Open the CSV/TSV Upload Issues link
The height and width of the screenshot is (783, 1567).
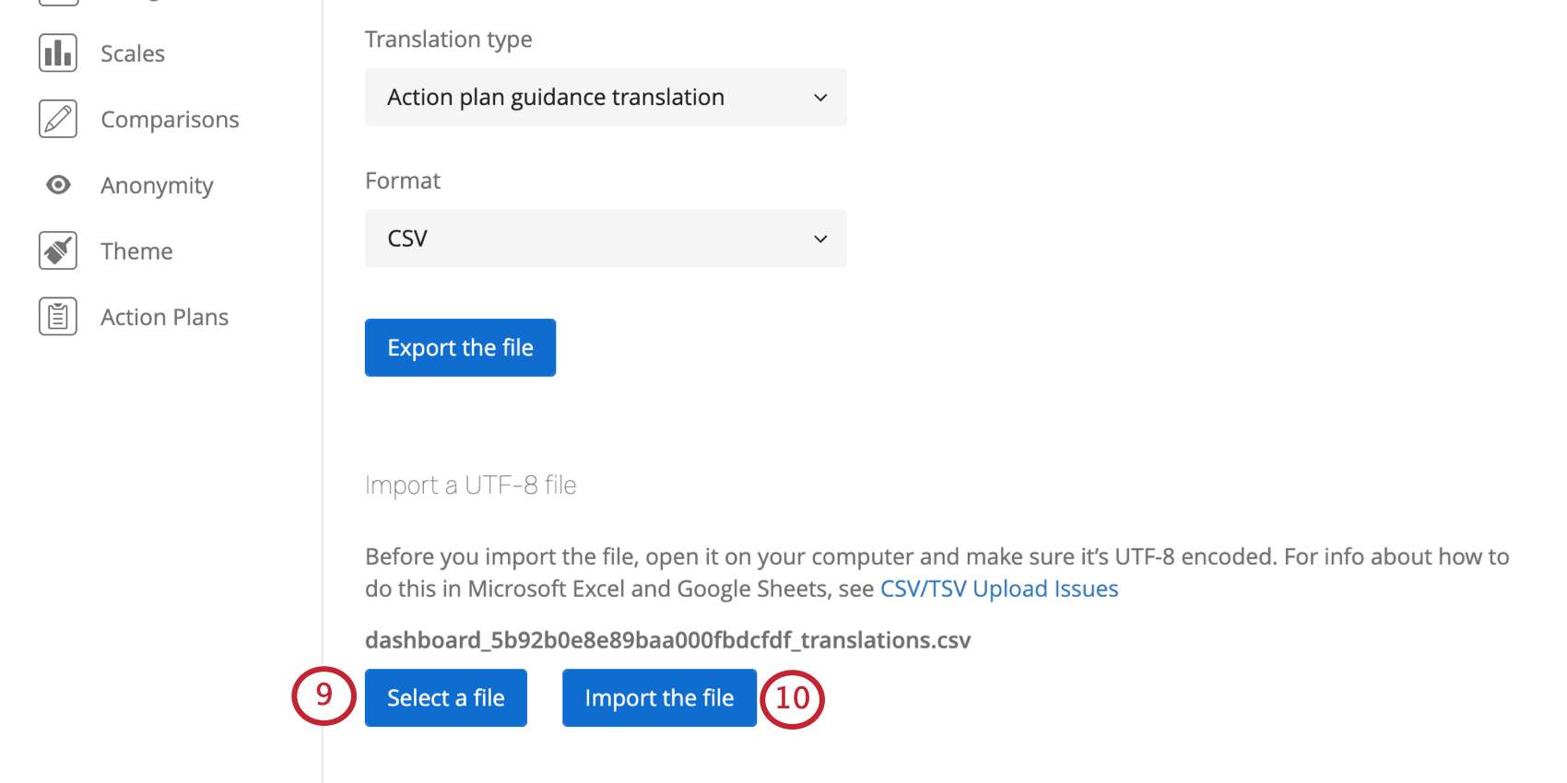coord(999,589)
